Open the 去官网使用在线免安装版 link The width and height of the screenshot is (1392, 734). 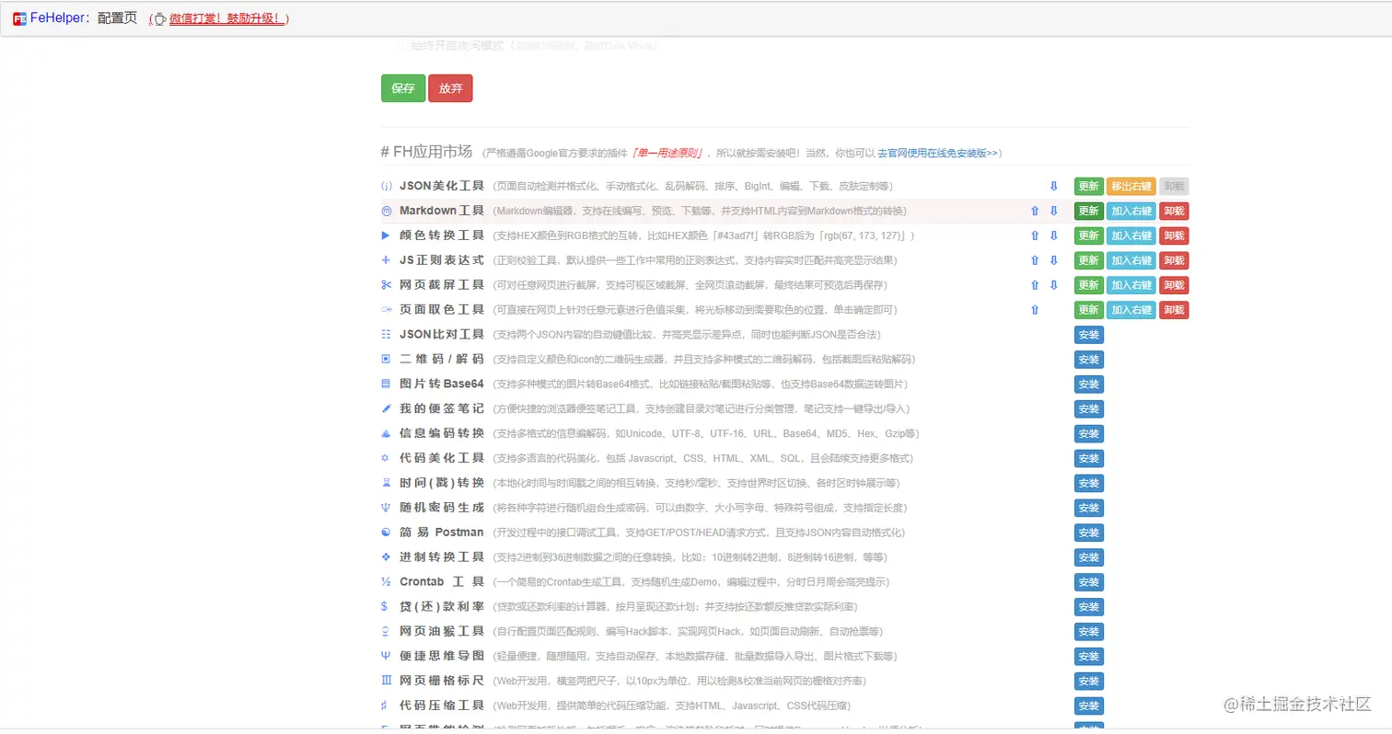tap(937, 153)
